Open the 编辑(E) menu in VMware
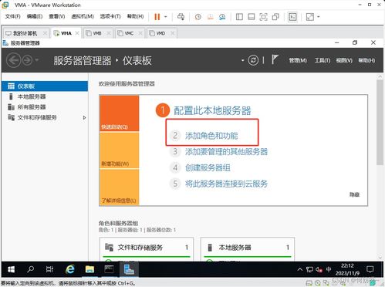385x287 pixels. [35, 16]
